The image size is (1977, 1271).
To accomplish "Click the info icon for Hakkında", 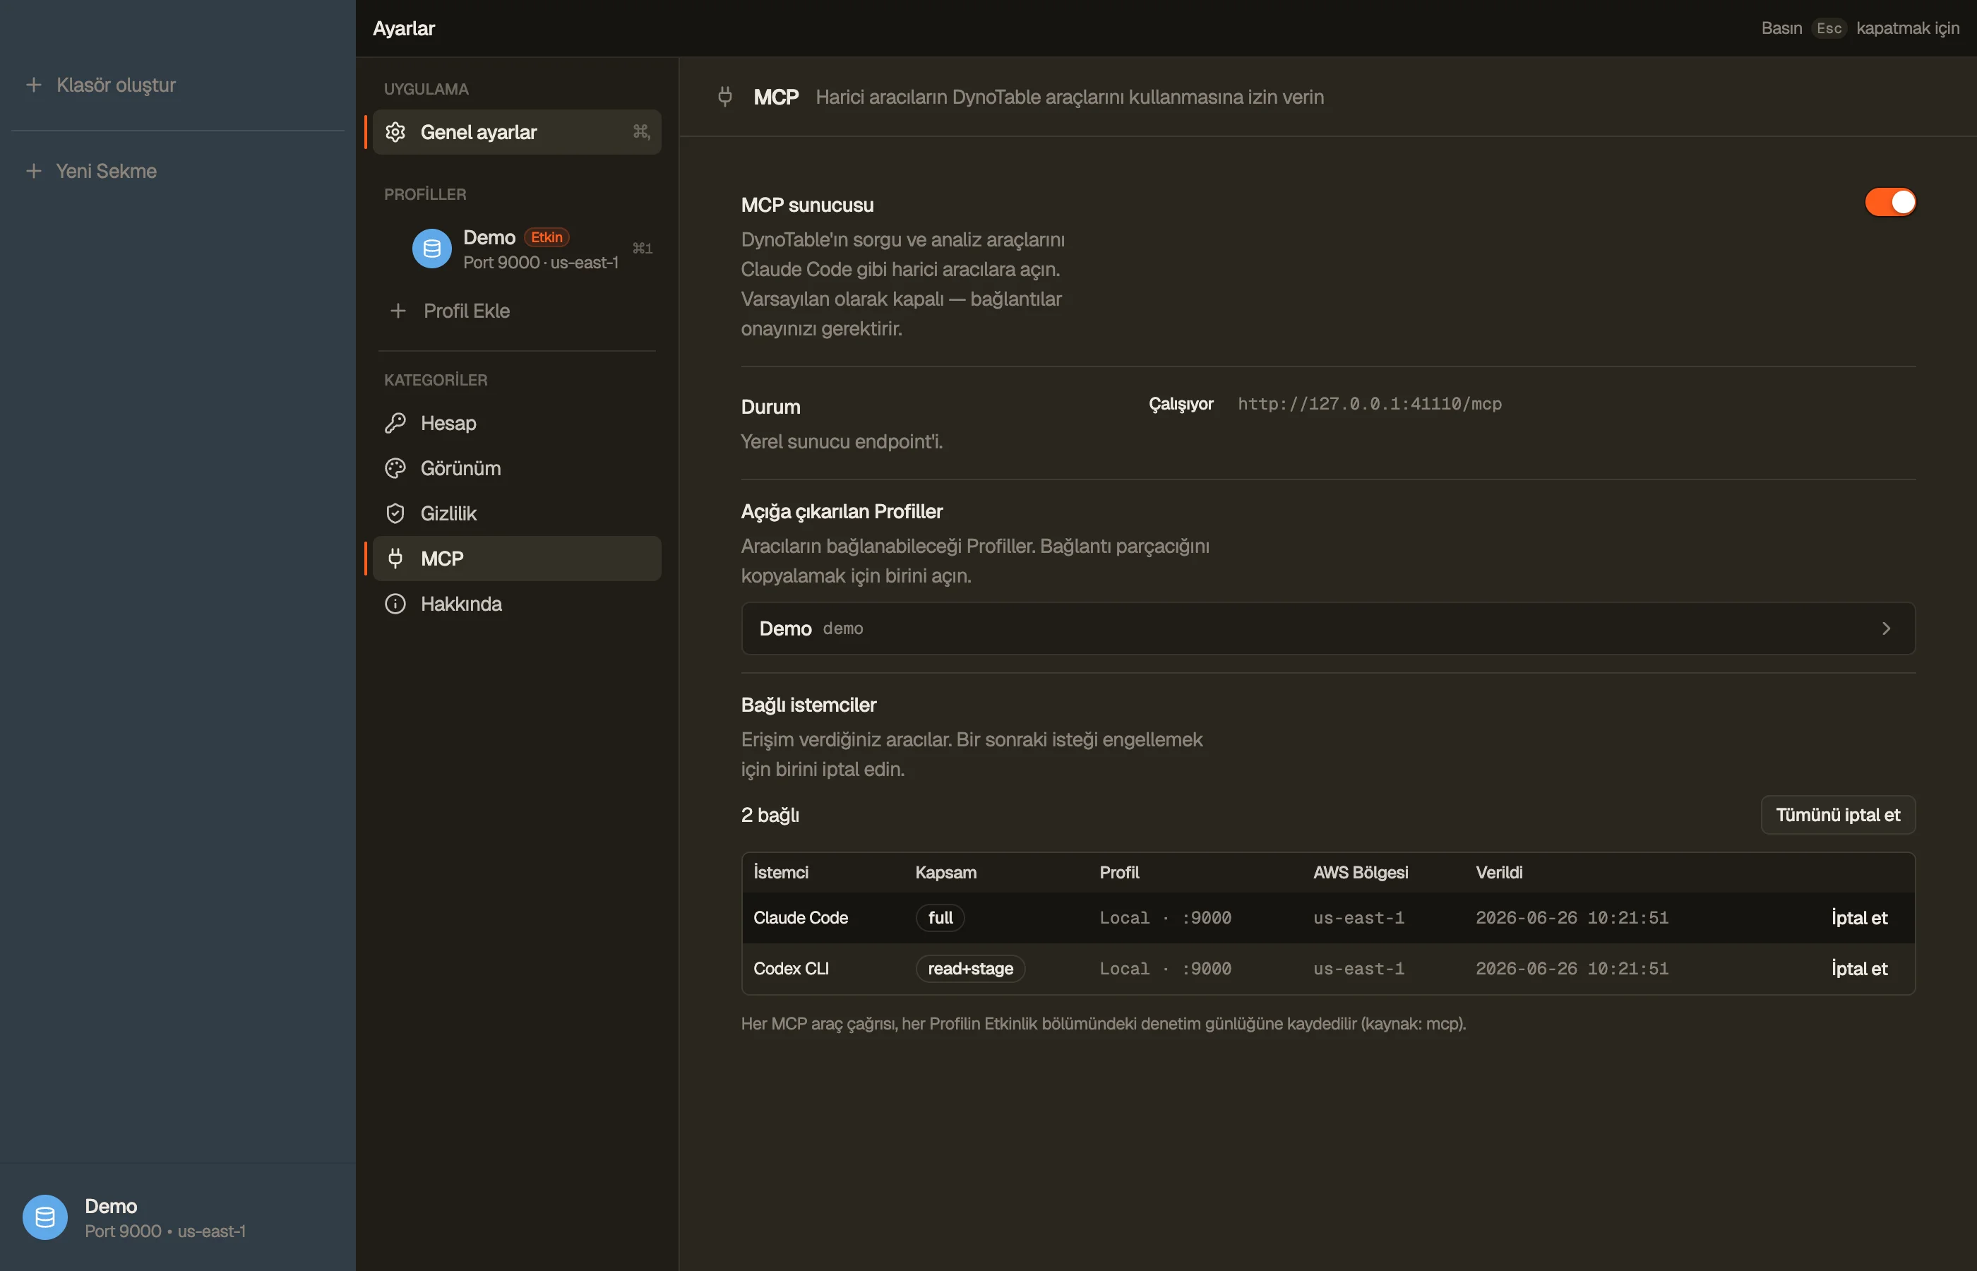I will coord(395,604).
